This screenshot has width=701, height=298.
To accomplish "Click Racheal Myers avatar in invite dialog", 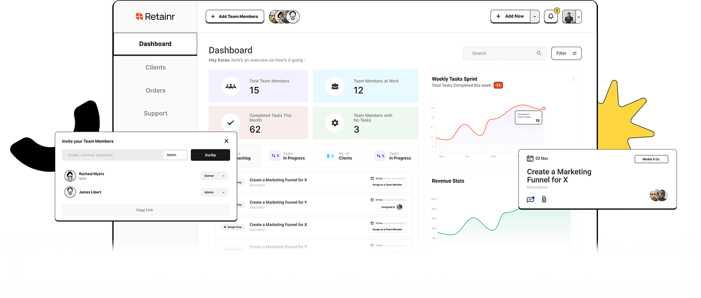I will tap(70, 176).
